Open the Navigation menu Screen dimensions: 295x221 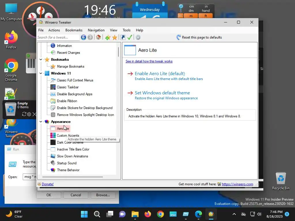pos(96,30)
